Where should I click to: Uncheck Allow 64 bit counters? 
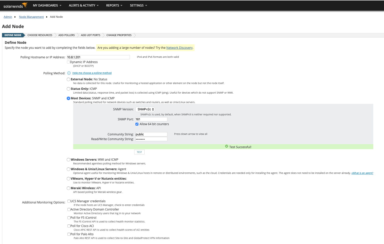137,124
